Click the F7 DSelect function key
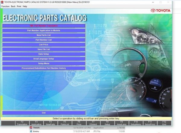Image resolution: width=181 pixels, height=133 pixels. pos(93,123)
